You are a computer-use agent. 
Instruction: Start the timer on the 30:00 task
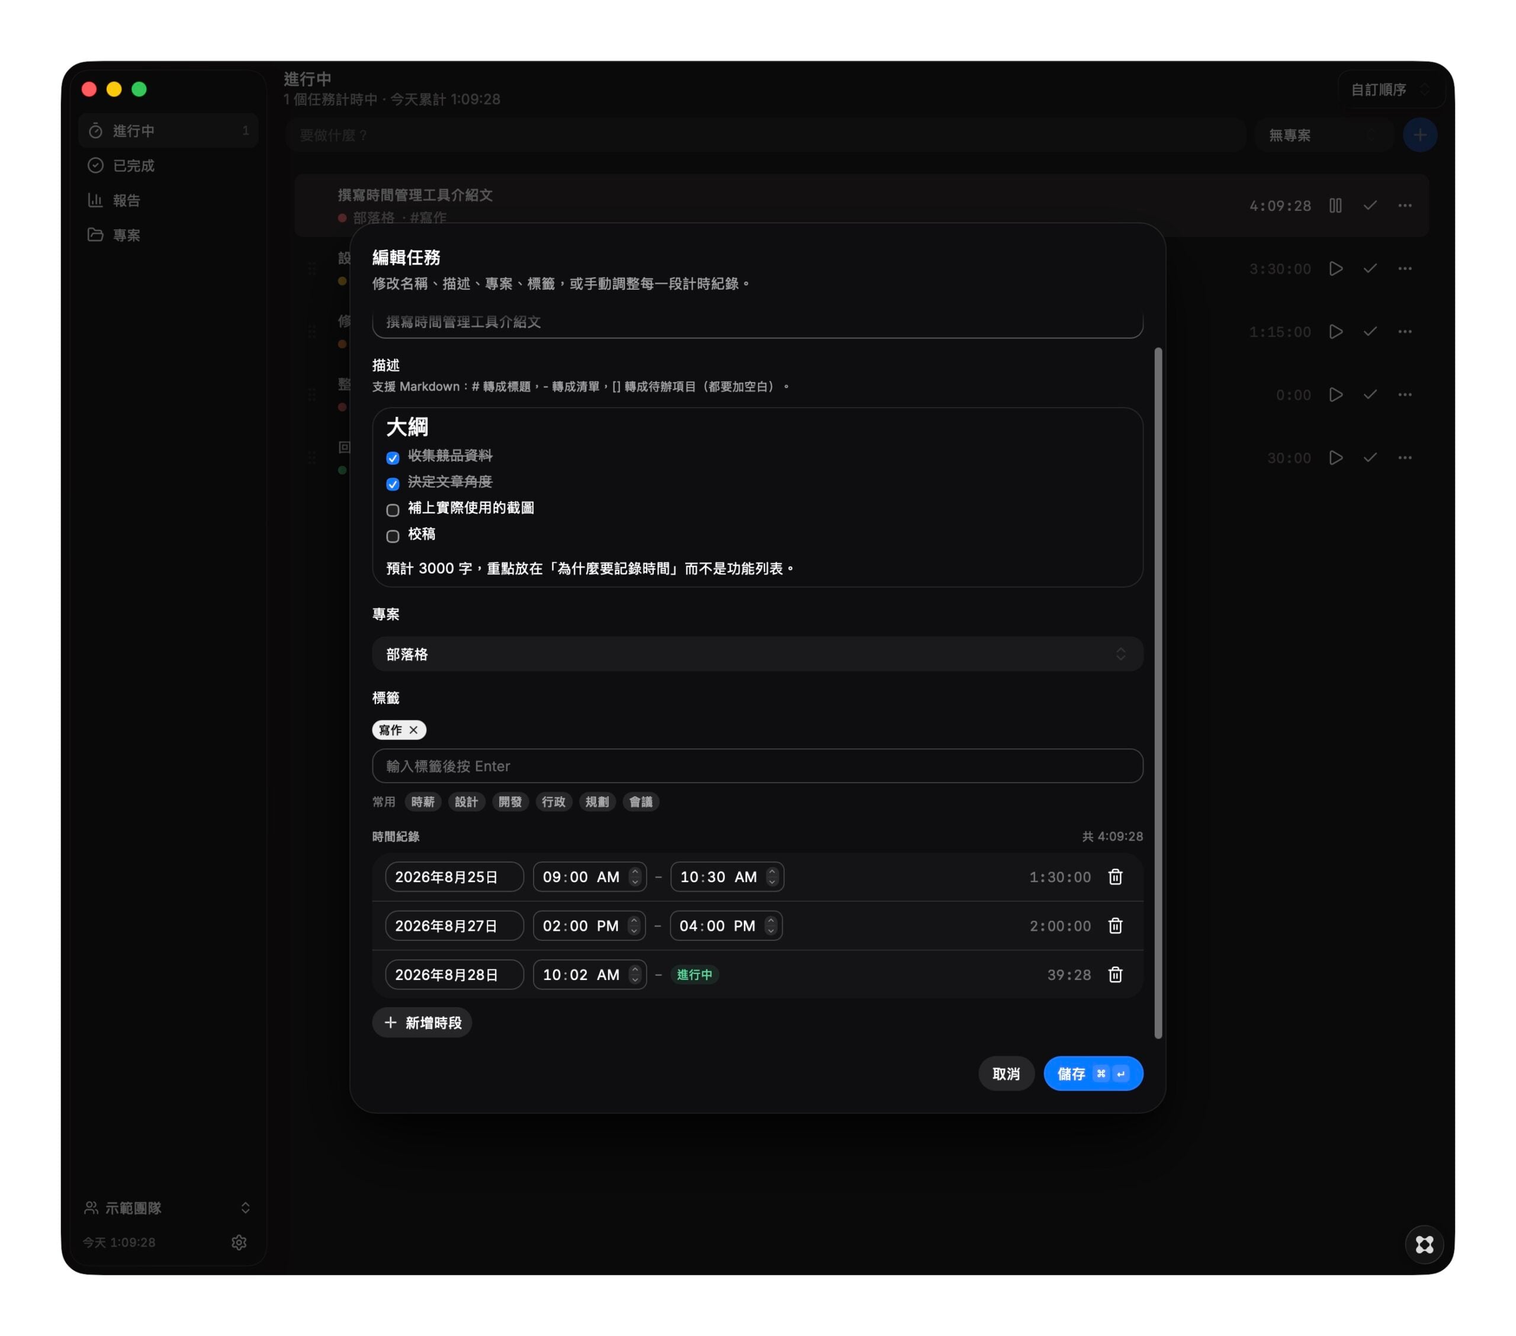1335,458
